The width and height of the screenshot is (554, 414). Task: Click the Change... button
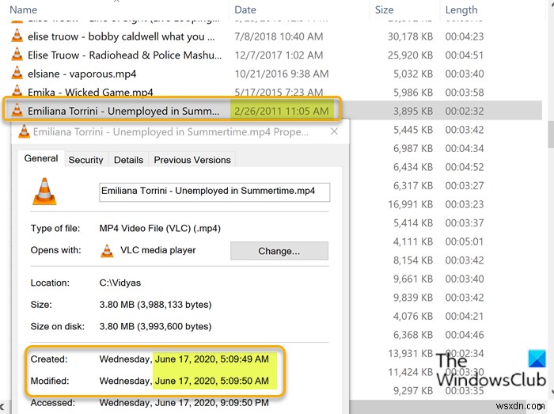pyautogui.click(x=279, y=251)
